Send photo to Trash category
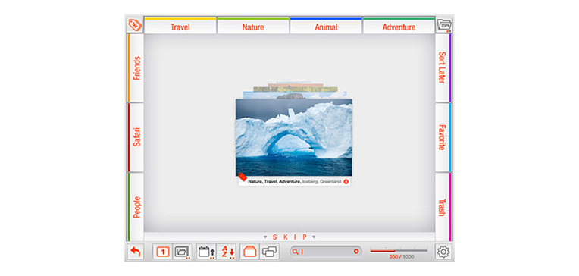 pyautogui.click(x=443, y=207)
